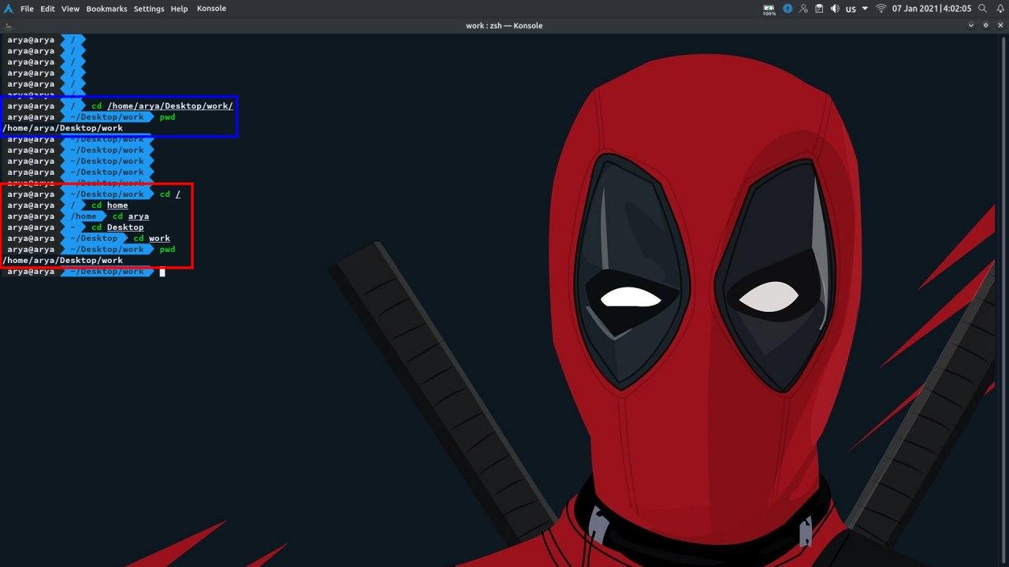Image resolution: width=1009 pixels, height=567 pixels.
Task: Open the clipboard manager tray icon
Action: tap(819, 9)
